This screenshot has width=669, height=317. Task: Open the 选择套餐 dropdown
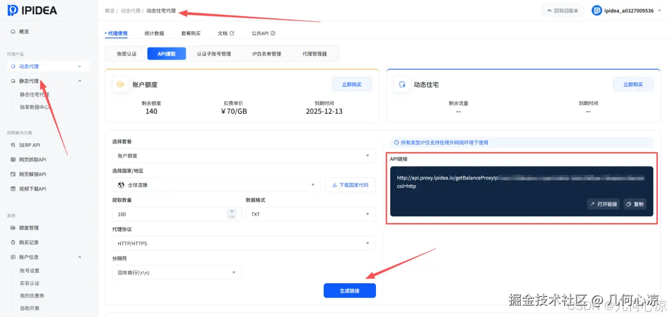(x=244, y=156)
